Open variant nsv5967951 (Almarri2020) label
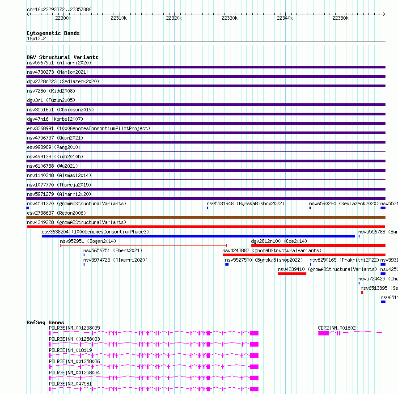 tap(59, 63)
